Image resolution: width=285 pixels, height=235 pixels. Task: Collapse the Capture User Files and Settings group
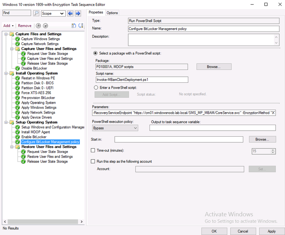(12, 49)
